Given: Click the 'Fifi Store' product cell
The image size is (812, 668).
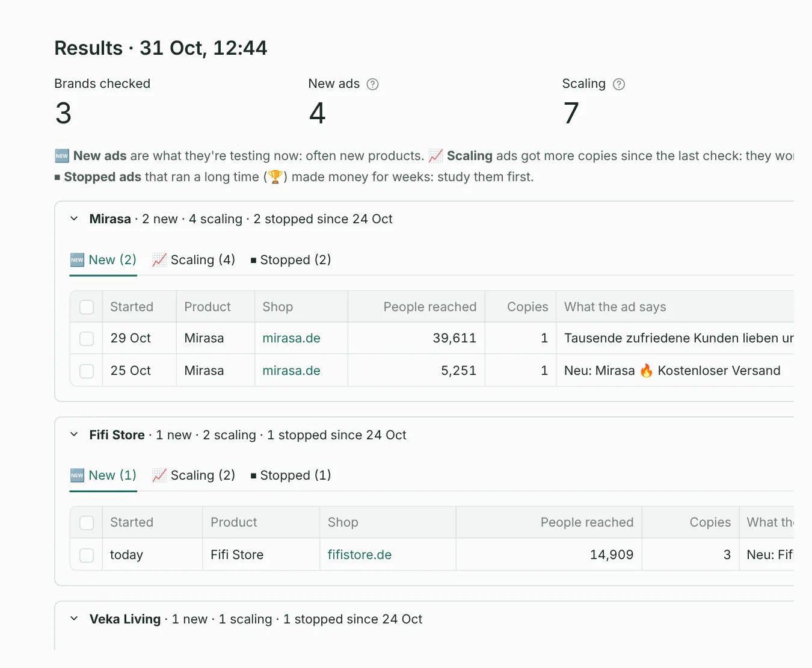Looking at the screenshot, I should point(237,555).
